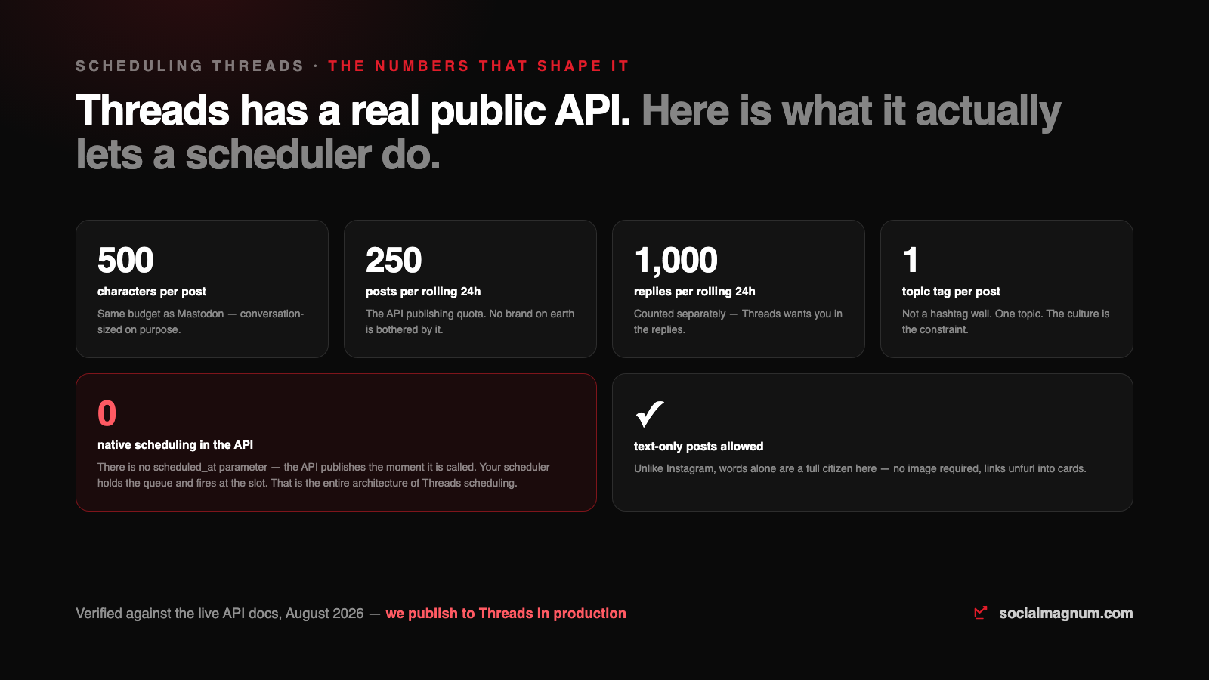Image resolution: width=1209 pixels, height=680 pixels.
Task: Click 'text-only posts allowed' label
Action: 698,447
